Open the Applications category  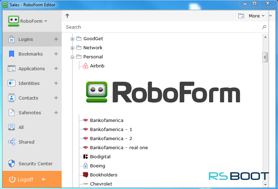tap(32, 68)
